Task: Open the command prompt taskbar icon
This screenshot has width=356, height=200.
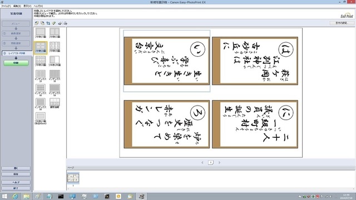Action: tap(61, 196)
